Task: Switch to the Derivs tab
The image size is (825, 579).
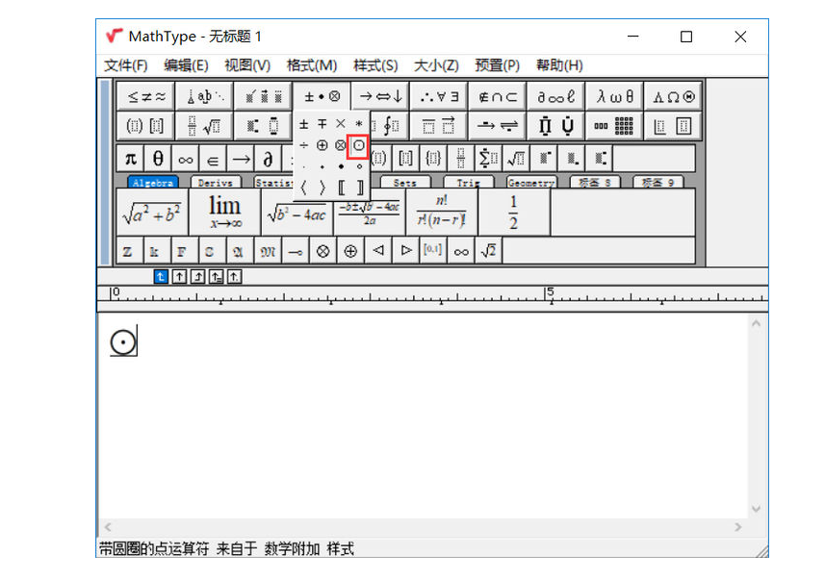Action: click(216, 183)
